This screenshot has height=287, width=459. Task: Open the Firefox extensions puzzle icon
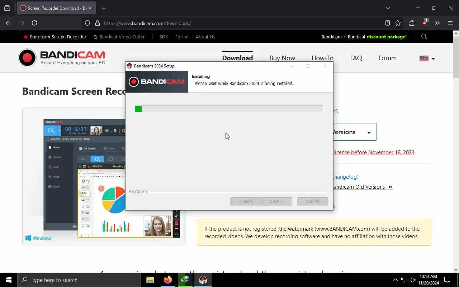(x=412, y=23)
